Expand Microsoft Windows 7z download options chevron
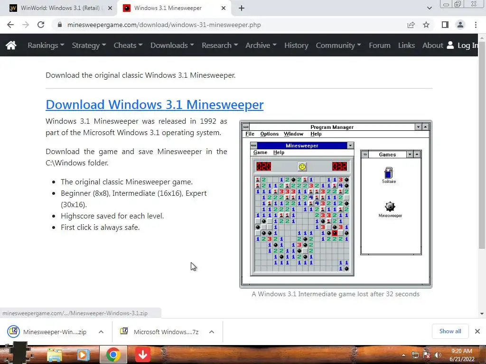The image size is (486, 364). [212, 332]
